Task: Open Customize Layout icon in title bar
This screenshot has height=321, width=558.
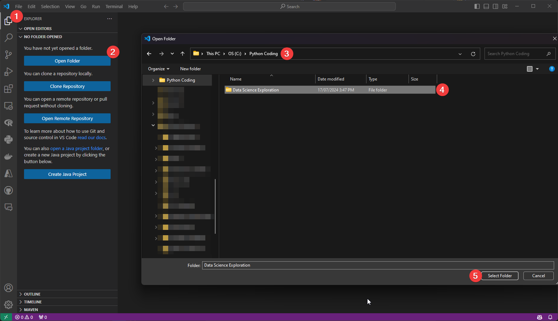Action: [505, 6]
